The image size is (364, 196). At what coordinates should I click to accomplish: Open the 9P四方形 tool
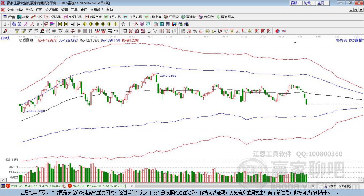73,17
